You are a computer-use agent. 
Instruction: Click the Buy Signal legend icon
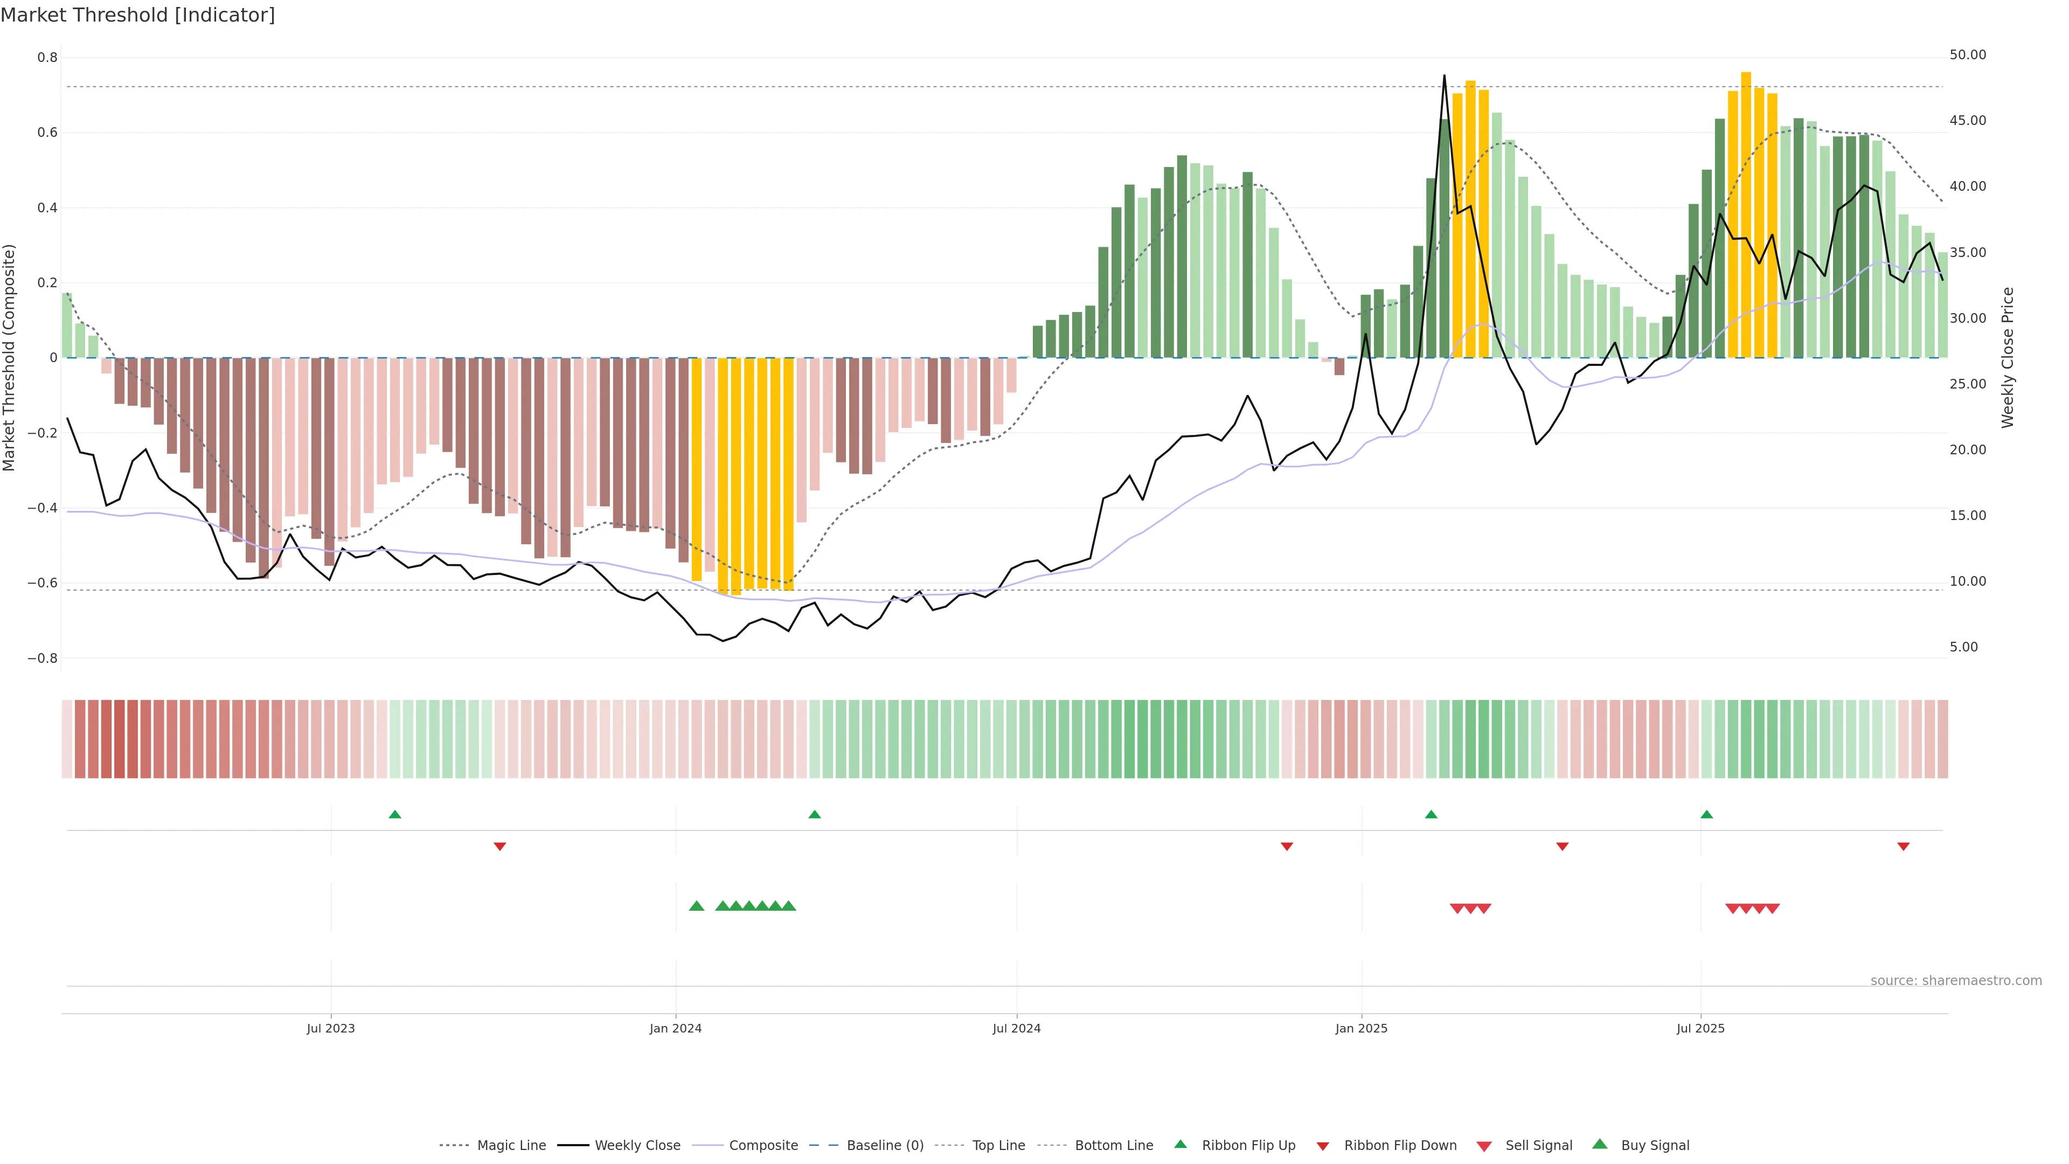[x=1600, y=1144]
